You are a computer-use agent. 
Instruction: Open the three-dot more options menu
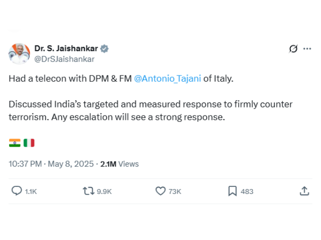(307, 49)
